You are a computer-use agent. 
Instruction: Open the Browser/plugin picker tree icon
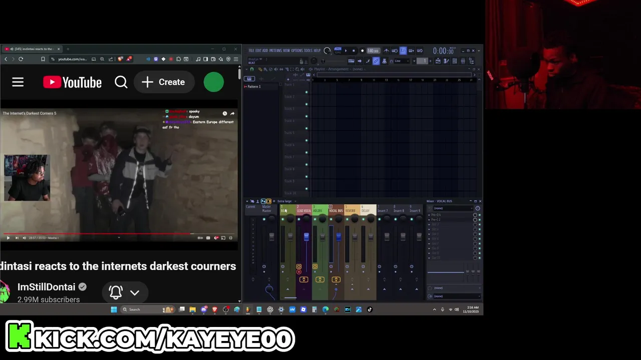point(471,61)
